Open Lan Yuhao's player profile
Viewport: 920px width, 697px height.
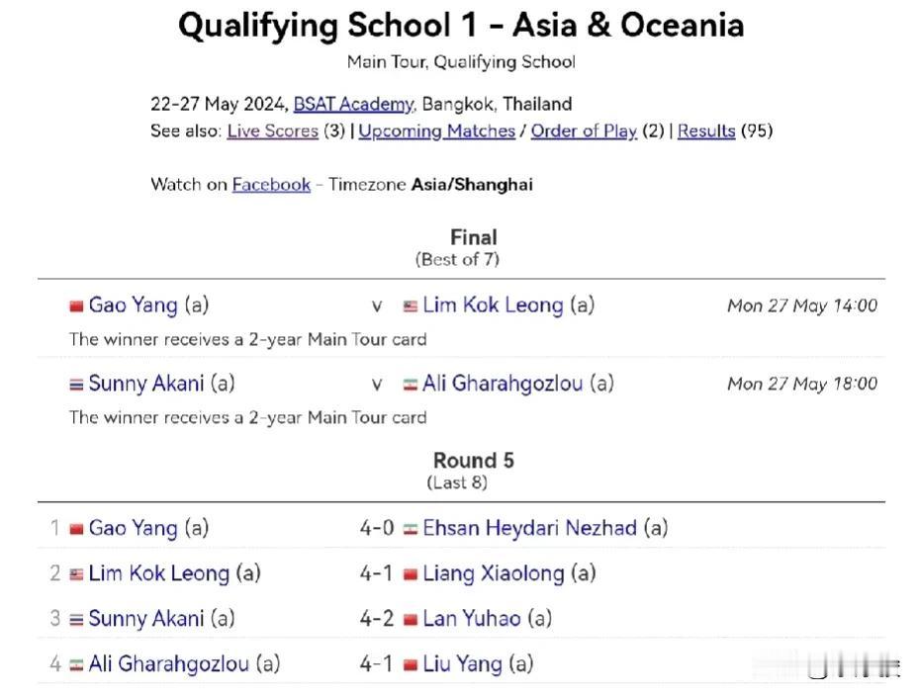click(x=472, y=619)
